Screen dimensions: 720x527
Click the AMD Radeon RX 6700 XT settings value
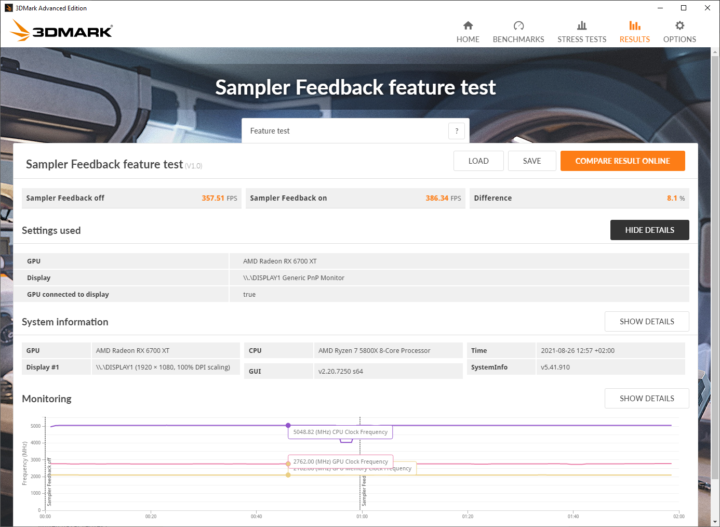pos(280,261)
